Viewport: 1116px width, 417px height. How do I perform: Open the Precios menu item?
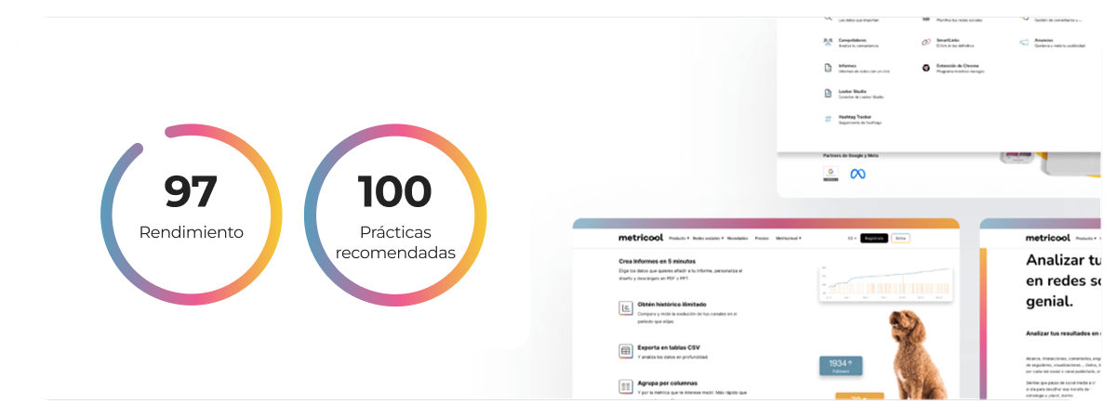762,239
